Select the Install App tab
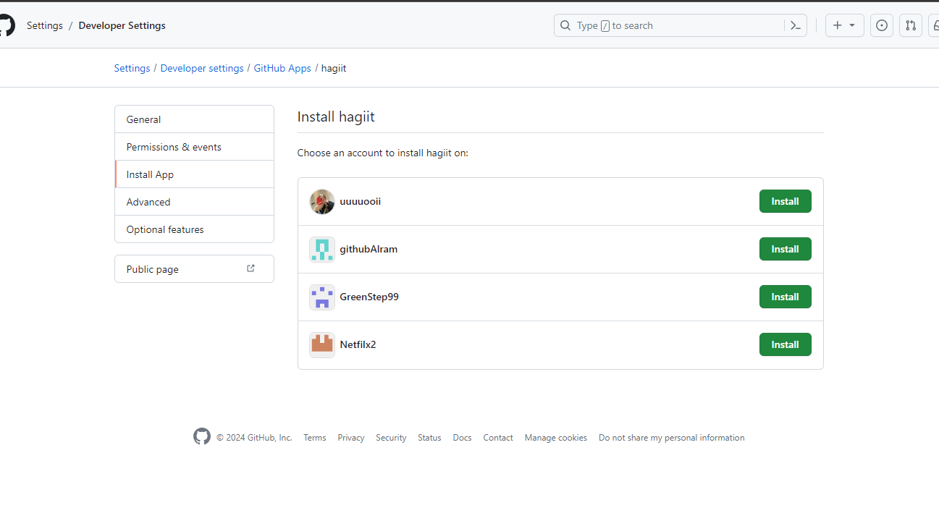The width and height of the screenshot is (939, 526). (x=194, y=174)
